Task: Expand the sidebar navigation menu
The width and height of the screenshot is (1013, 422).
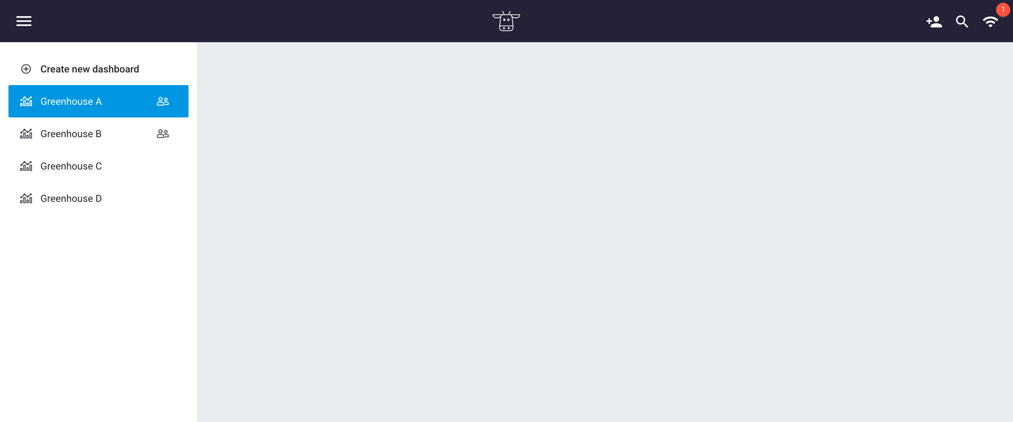Action: [23, 21]
